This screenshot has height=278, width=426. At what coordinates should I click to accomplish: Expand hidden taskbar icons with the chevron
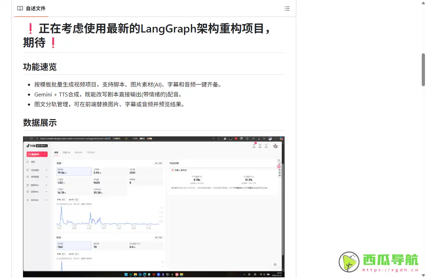tap(244, 274)
